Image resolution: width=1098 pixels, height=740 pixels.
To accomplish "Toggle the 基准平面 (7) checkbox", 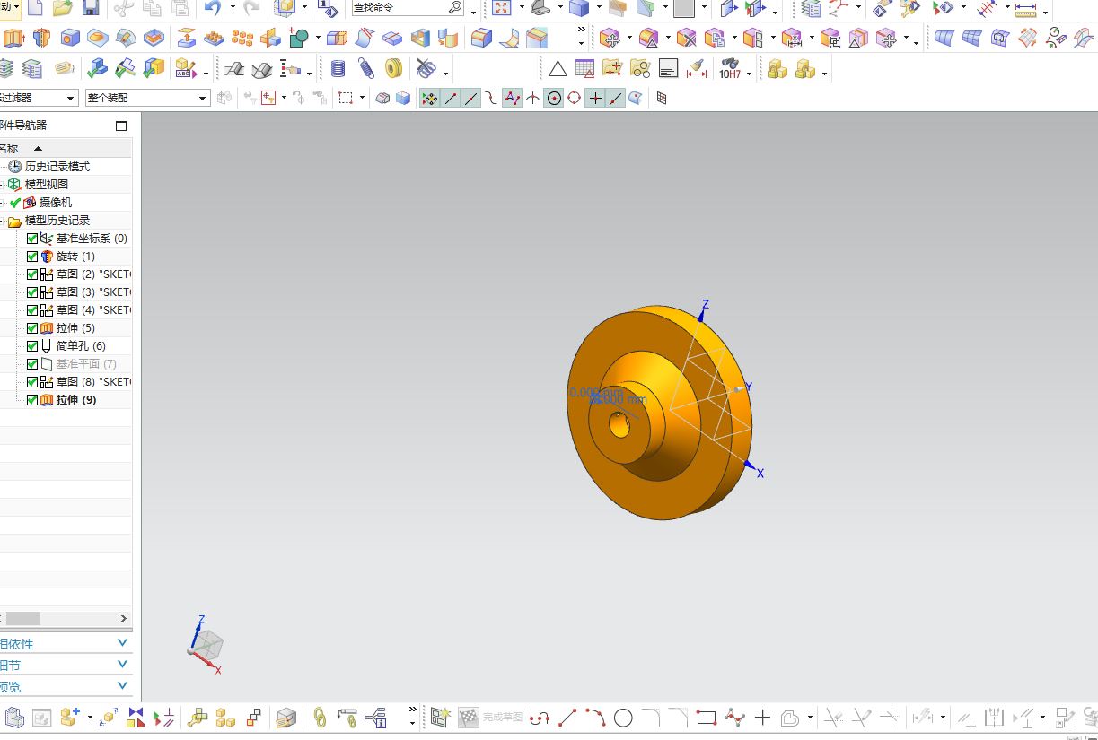I will (32, 364).
